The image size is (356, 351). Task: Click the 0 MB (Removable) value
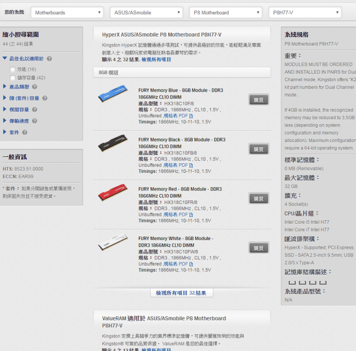[x=304, y=169]
